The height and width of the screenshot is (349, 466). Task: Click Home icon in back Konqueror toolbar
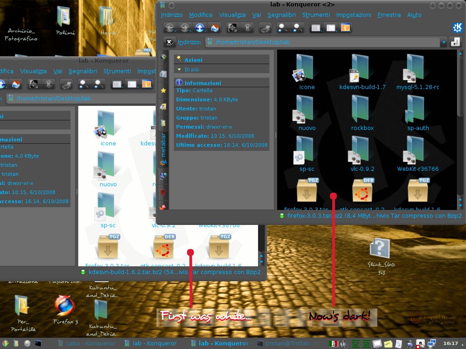(16, 84)
